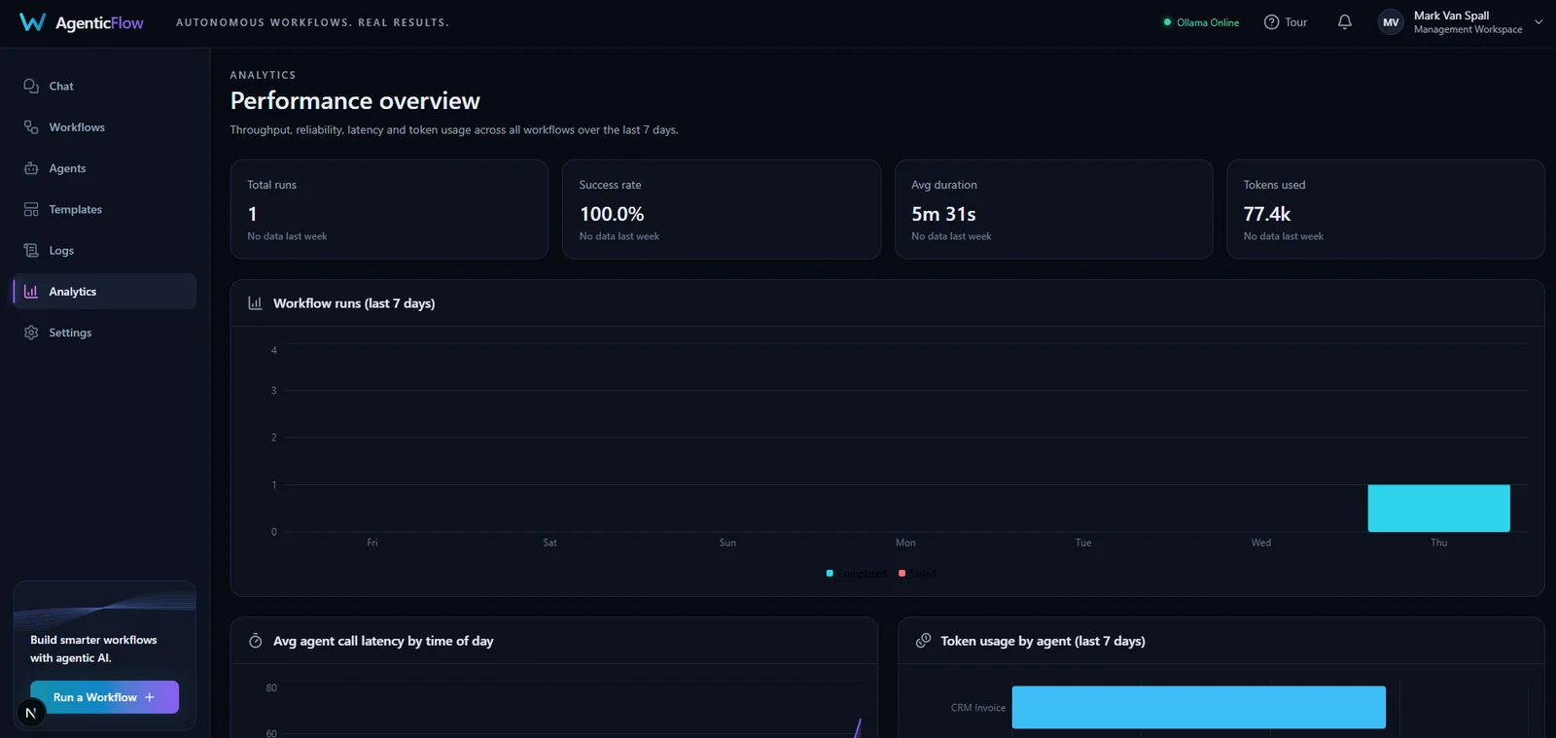This screenshot has width=1556, height=738.
Task: Open the Agents robot icon
Action: (x=31, y=168)
